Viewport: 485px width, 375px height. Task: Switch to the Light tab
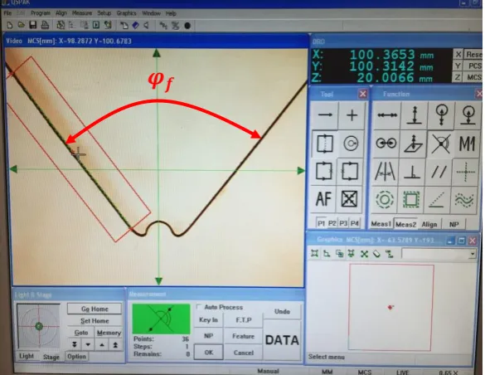(x=27, y=356)
